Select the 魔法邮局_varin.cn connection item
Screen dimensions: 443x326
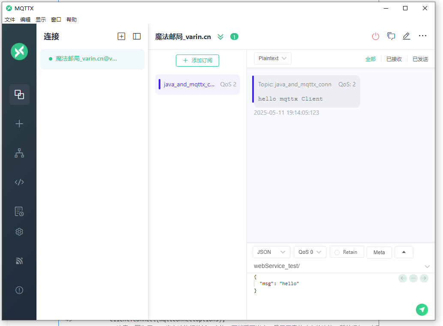pos(92,59)
